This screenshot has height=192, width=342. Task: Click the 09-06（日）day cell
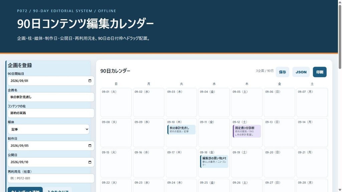pyautogui.click(x=280, y=102)
